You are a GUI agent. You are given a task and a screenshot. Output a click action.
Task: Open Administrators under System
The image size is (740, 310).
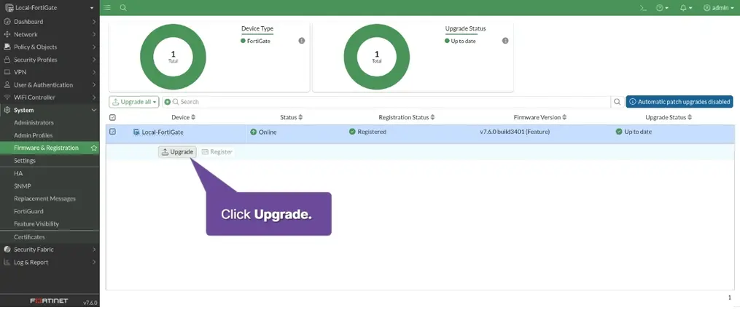coord(34,122)
